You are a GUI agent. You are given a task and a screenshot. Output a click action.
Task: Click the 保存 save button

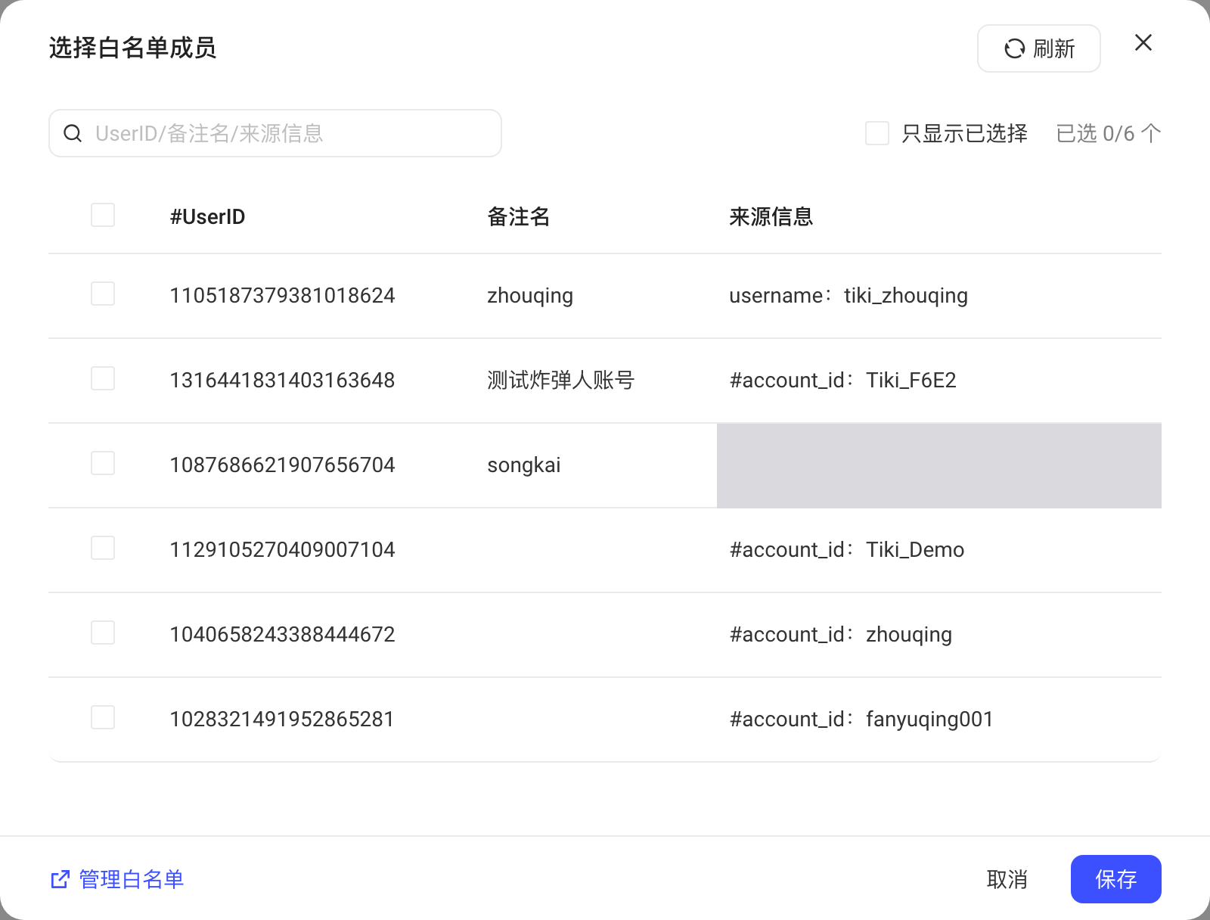click(1116, 879)
